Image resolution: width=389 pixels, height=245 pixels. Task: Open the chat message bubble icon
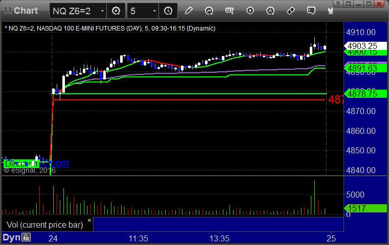click(311, 11)
